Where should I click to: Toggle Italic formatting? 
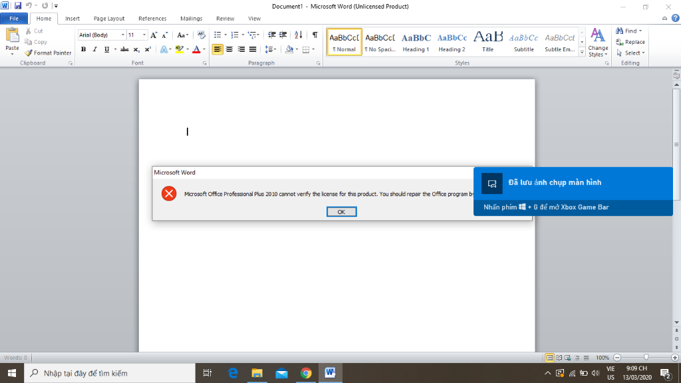[94, 49]
